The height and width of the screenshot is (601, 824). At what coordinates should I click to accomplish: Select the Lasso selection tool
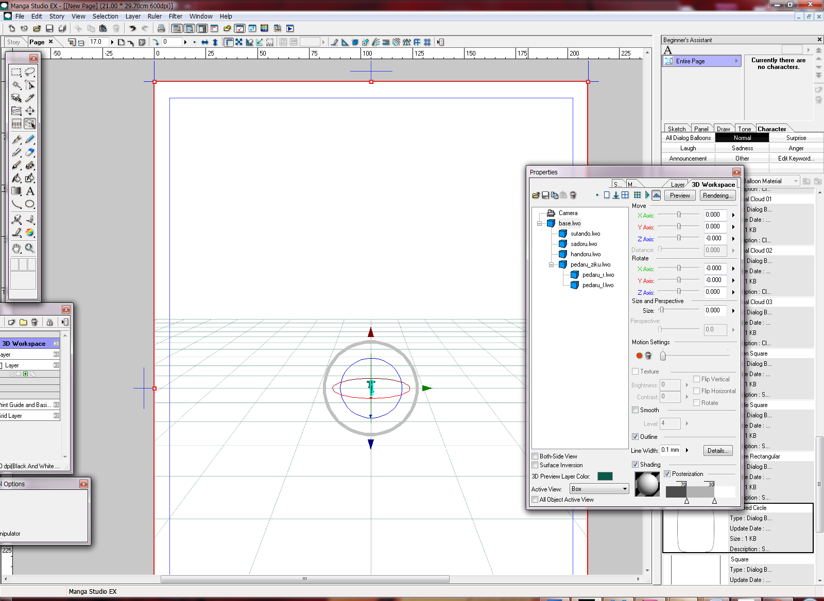tap(30, 72)
